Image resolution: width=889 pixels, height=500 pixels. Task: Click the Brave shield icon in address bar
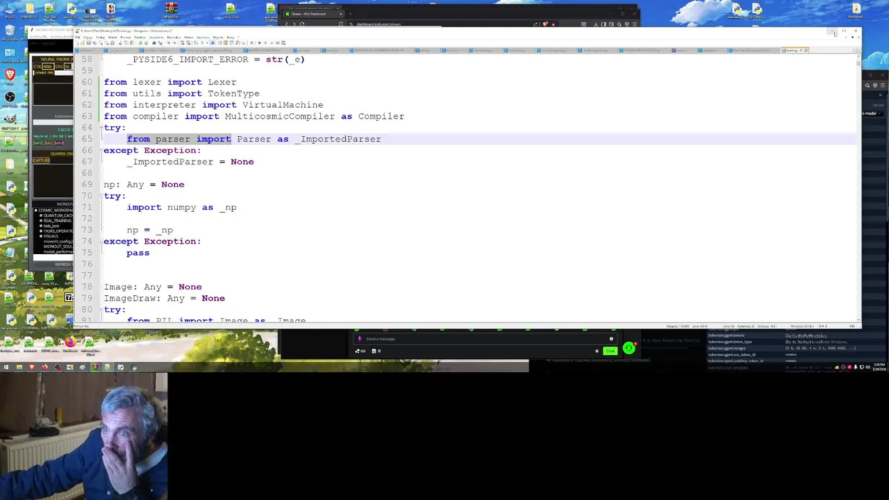pos(545,24)
